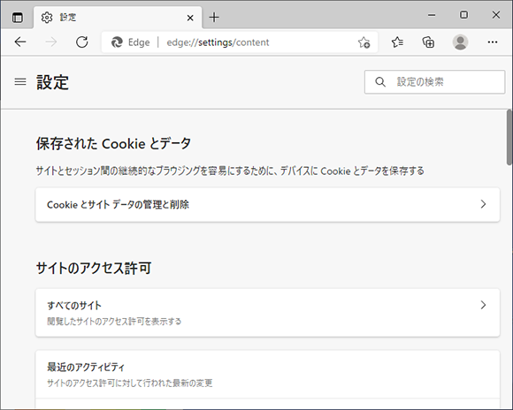Go back using the back arrow
Screen dimensions: 513x410
click(20, 42)
